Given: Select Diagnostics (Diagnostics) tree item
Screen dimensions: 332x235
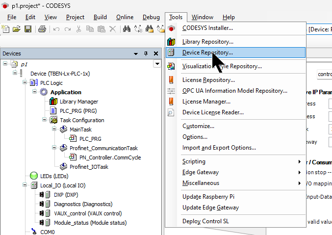Looking at the screenshot, I should point(83,204).
